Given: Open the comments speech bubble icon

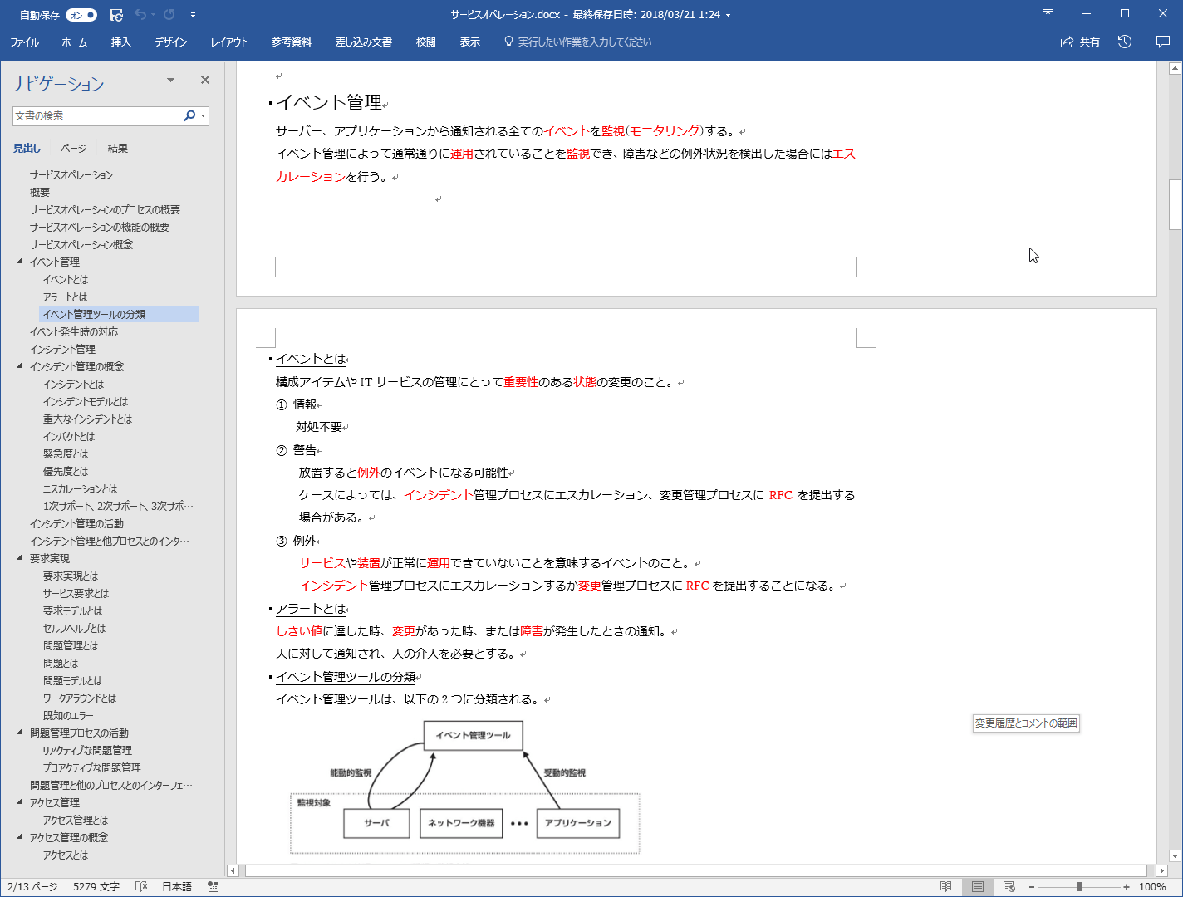Looking at the screenshot, I should [1162, 42].
